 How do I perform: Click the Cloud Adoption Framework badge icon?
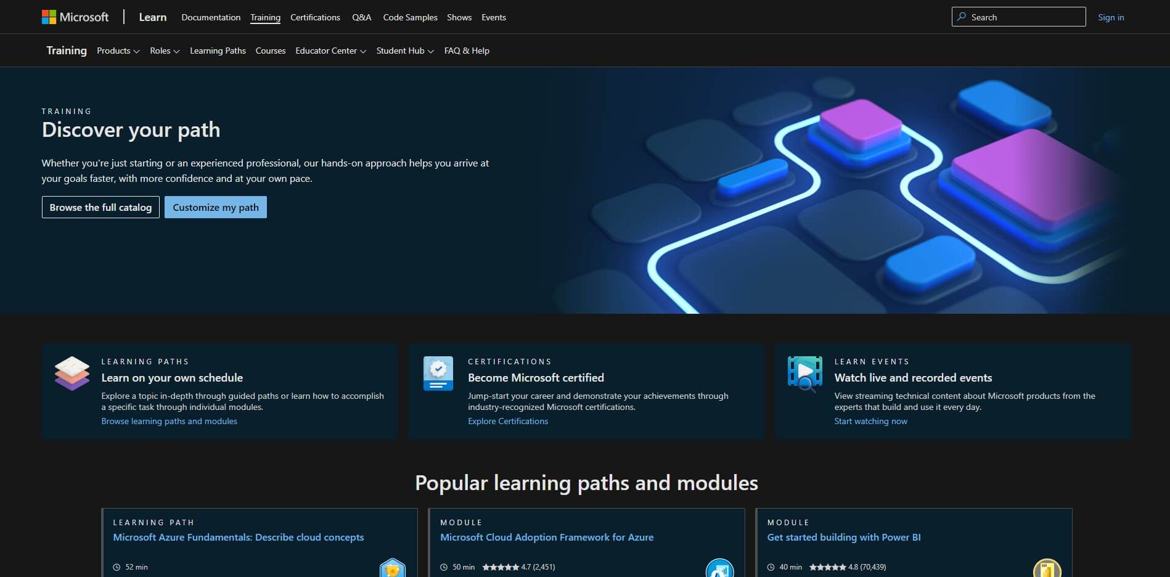(719, 568)
